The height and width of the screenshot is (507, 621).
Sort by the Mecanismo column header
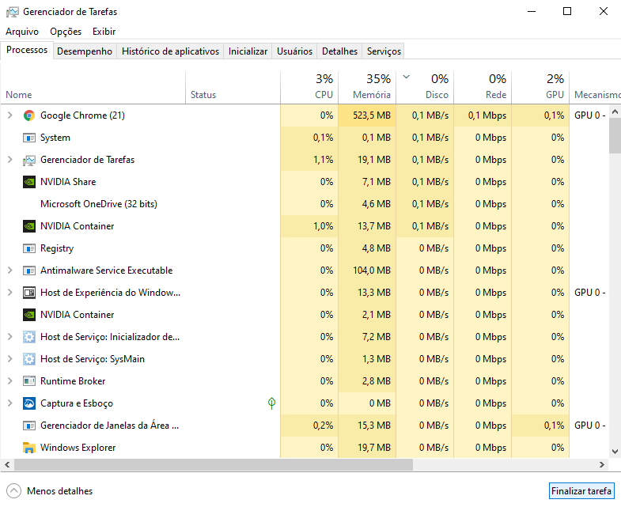pyautogui.click(x=595, y=88)
